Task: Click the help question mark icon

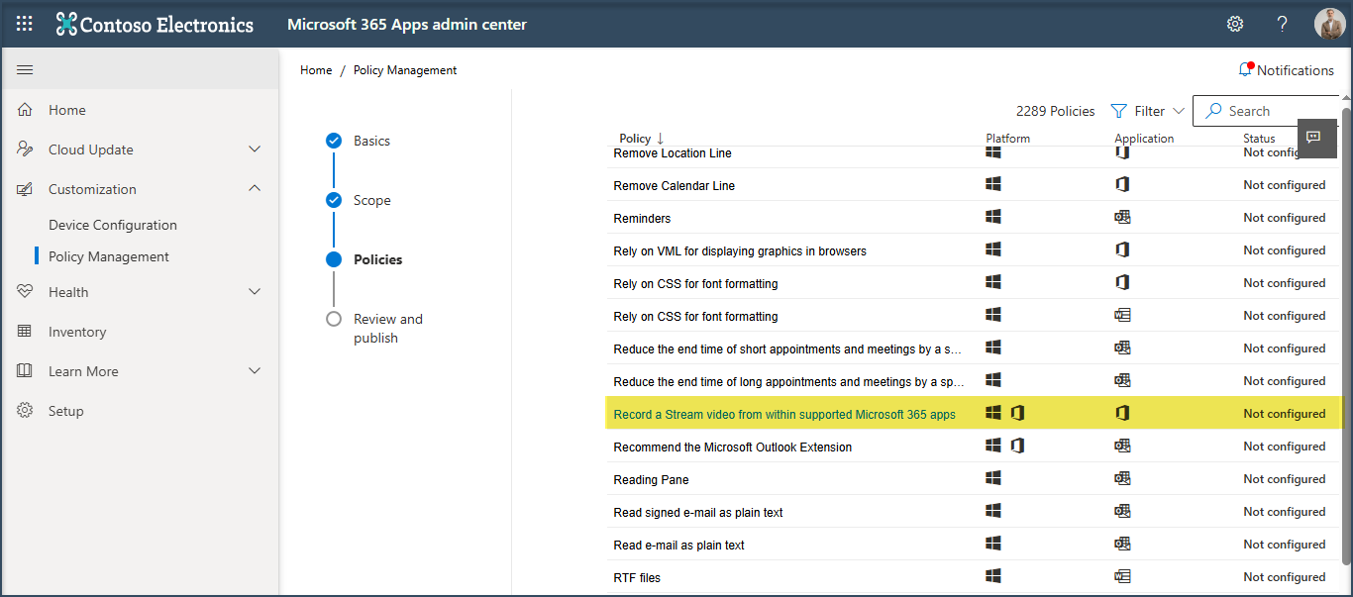Action: tap(1282, 24)
